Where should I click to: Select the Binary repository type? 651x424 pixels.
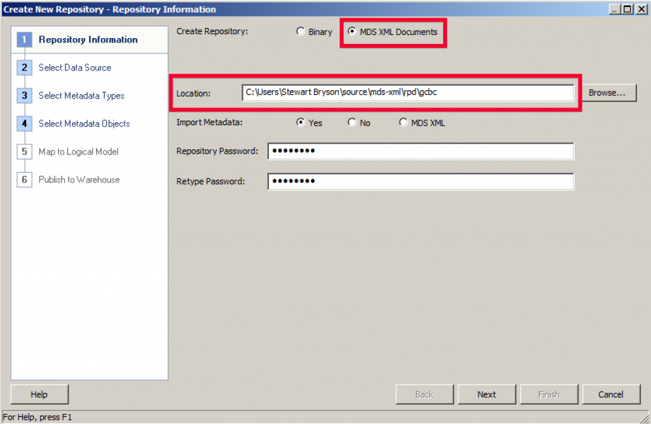coord(300,31)
